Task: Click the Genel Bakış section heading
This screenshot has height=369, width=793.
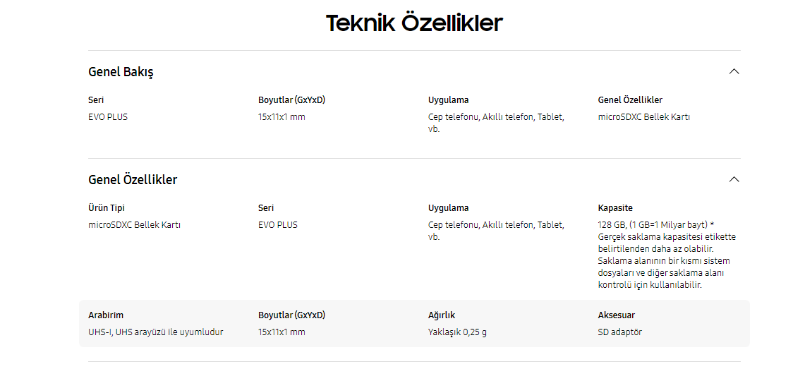Action: (121, 72)
